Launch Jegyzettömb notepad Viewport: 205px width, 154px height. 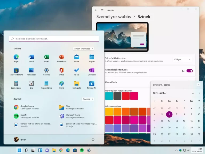click(46, 85)
